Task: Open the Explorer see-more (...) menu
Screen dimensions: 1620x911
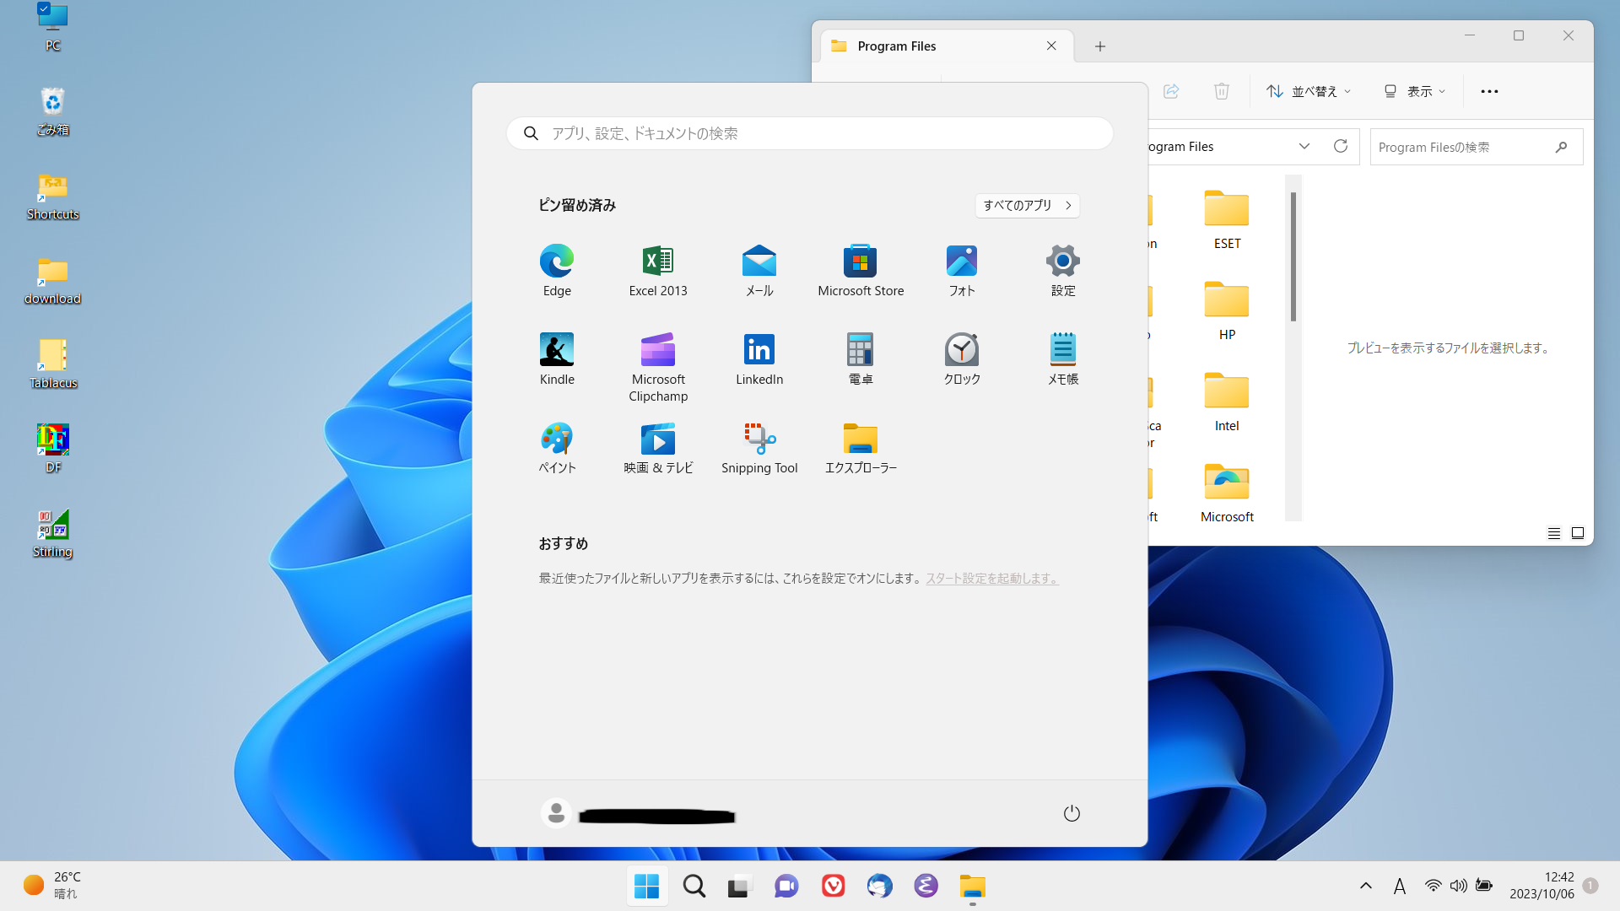Action: point(1489,91)
